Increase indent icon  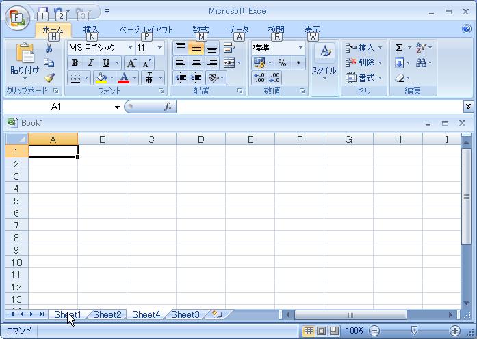click(x=196, y=78)
